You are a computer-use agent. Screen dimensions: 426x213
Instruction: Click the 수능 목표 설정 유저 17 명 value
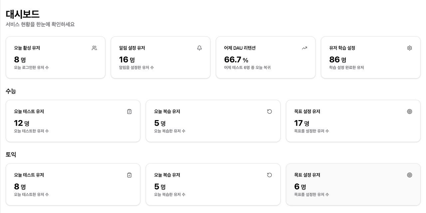tap(302, 123)
